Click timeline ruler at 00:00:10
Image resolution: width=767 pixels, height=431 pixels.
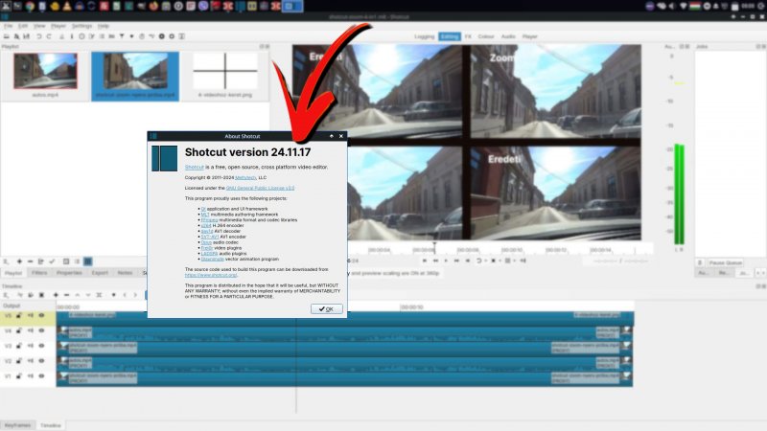[x=412, y=306]
